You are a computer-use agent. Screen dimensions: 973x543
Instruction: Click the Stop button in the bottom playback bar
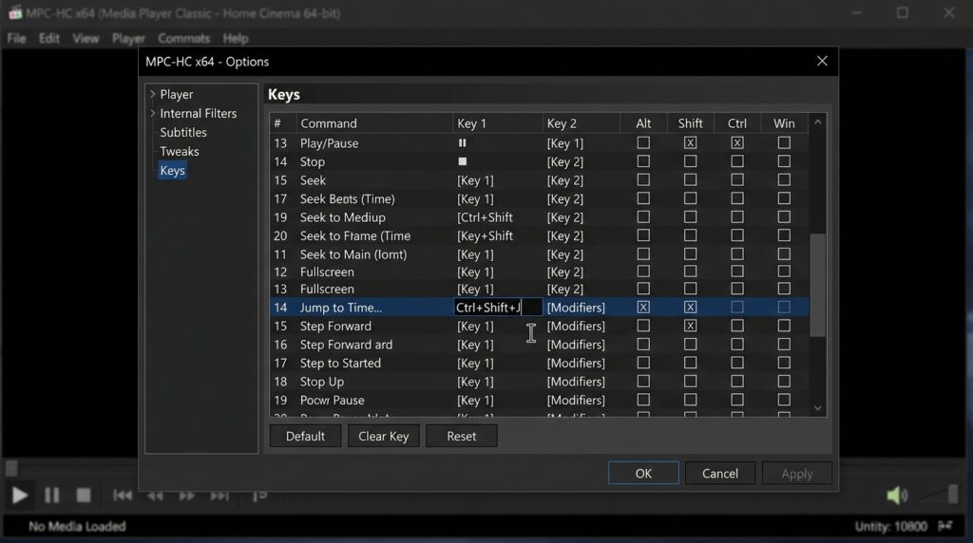click(84, 496)
